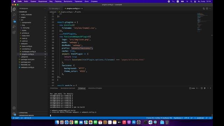Split the editor to the right
224x126 pixels.
[207, 8]
